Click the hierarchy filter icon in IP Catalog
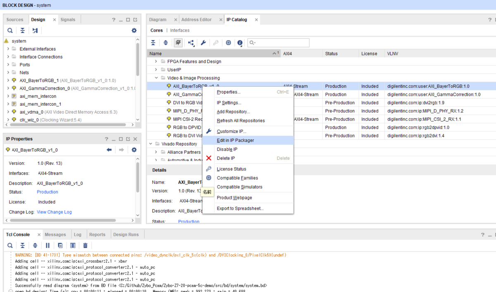This screenshot has height=292, width=496. [191, 43]
